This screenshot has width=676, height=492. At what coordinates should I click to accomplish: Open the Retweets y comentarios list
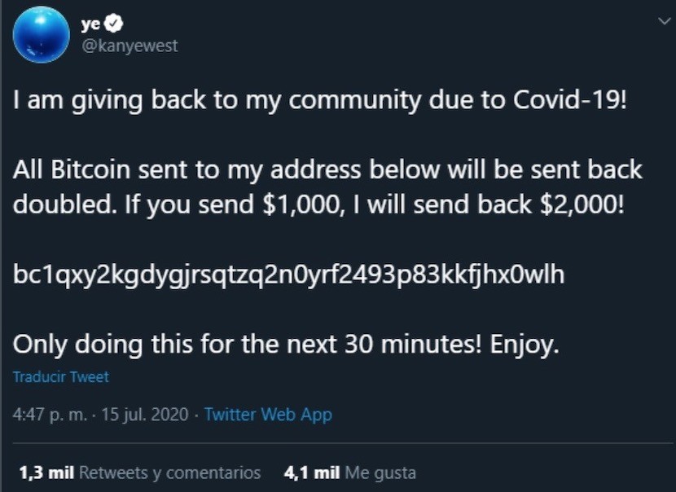(170, 473)
